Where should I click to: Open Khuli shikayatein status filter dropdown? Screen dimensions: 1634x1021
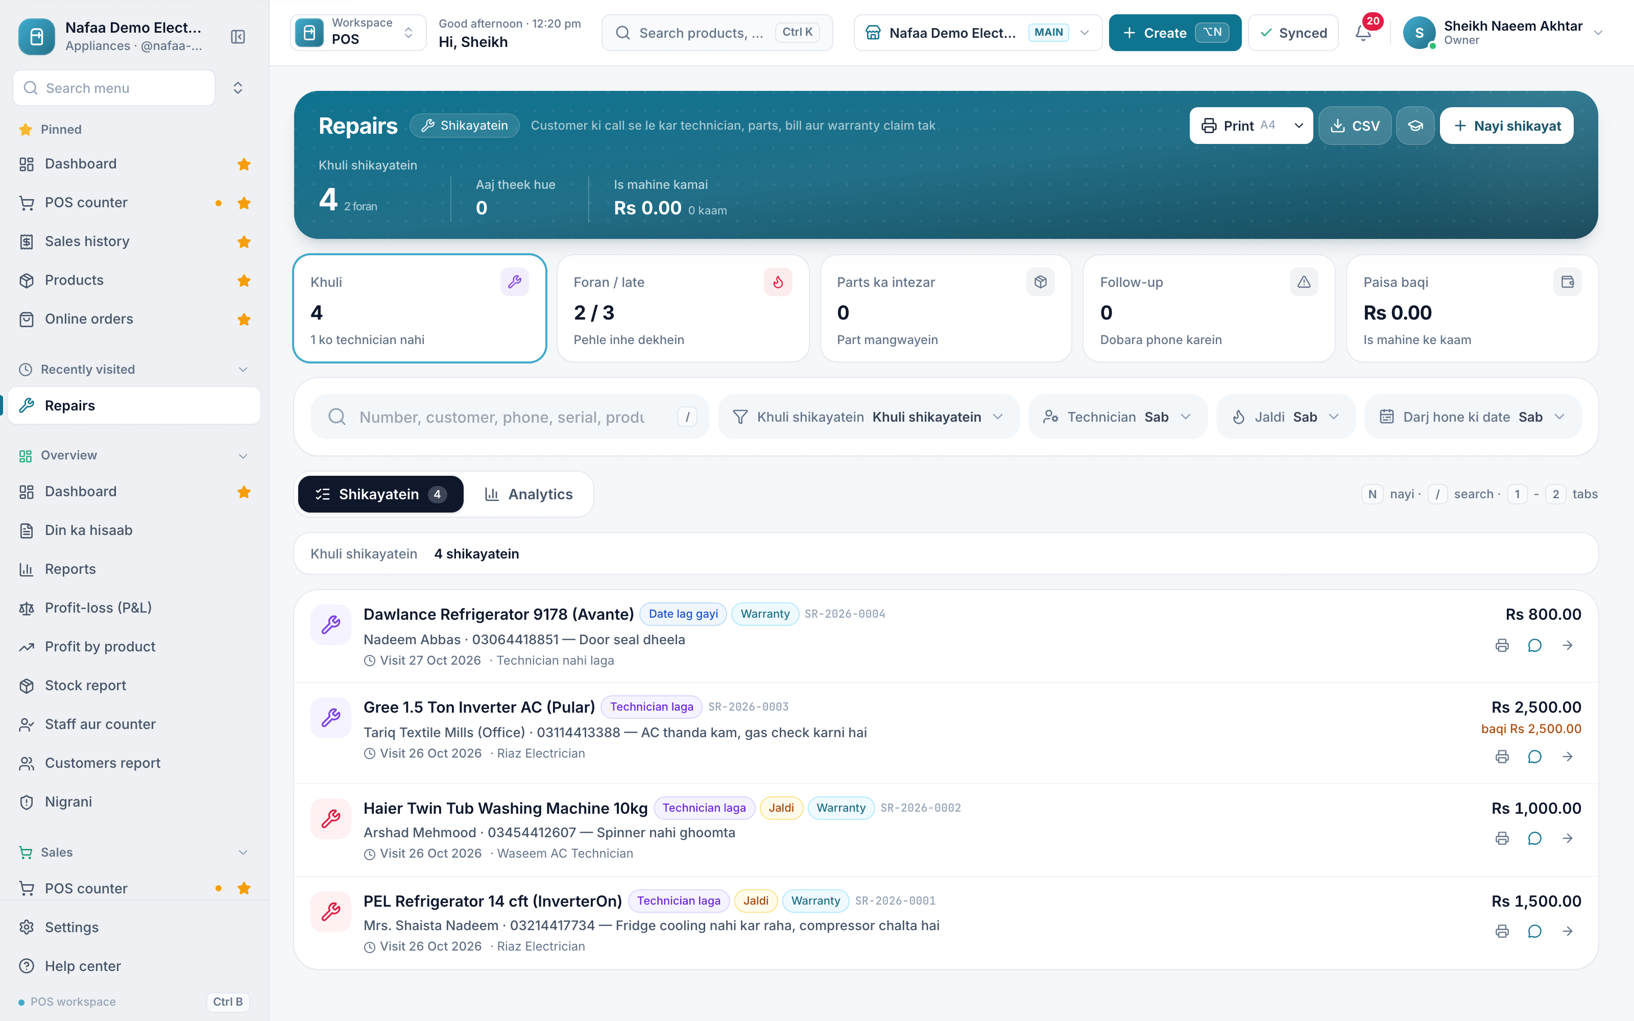click(x=868, y=417)
